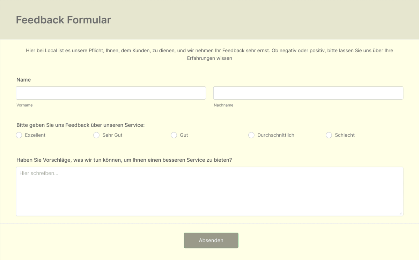
Task: Click inside the Nachname input field
Action: (308, 93)
